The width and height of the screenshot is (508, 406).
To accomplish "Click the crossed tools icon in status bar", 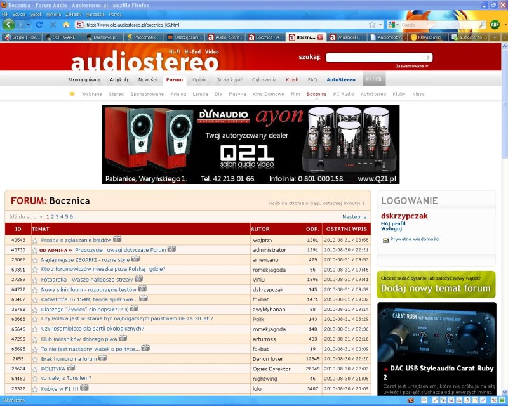I will tap(494, 400).
